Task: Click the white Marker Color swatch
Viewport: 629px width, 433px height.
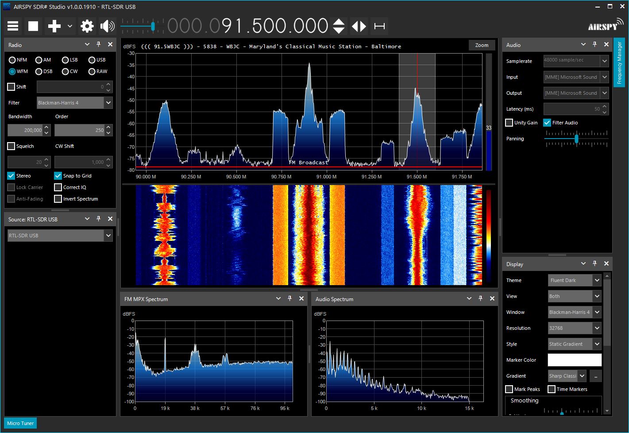Action: (x=575, y=360)
